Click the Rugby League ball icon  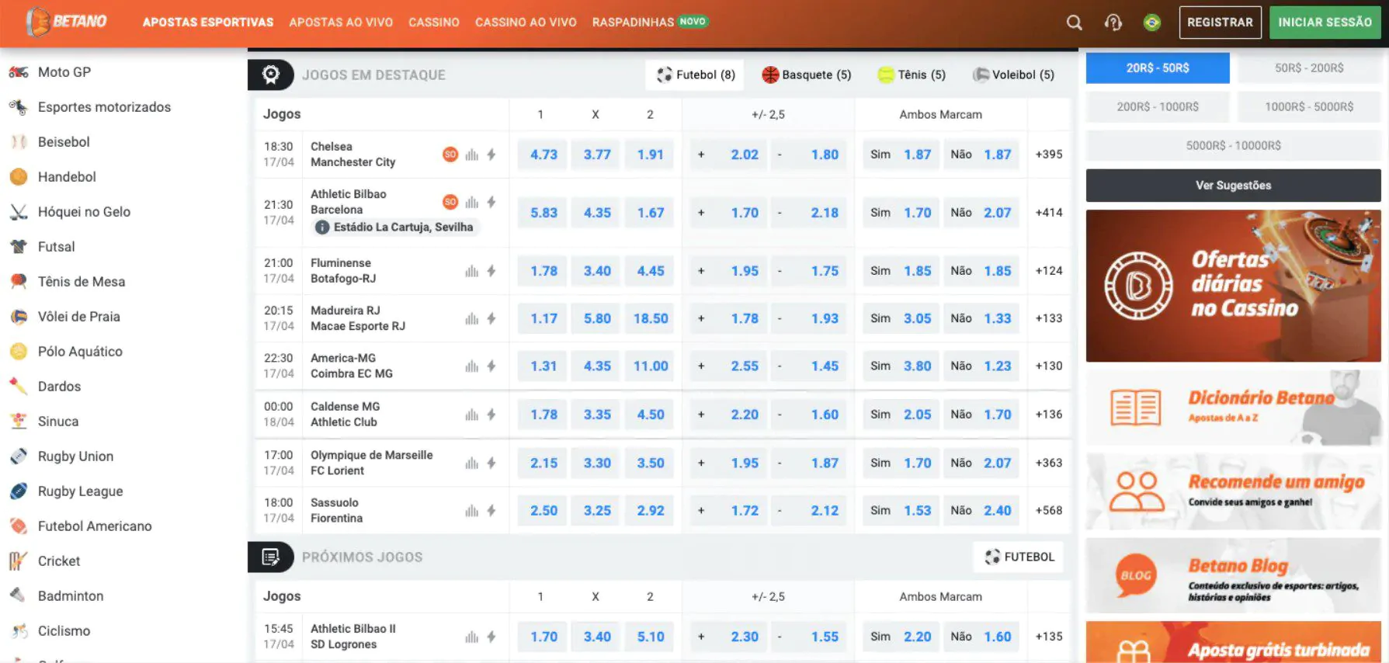(19, 491)
